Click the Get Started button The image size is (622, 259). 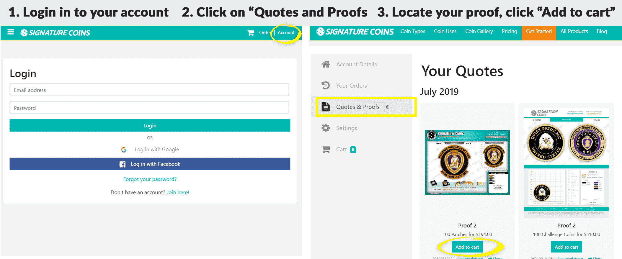click(x=539, y=31)
